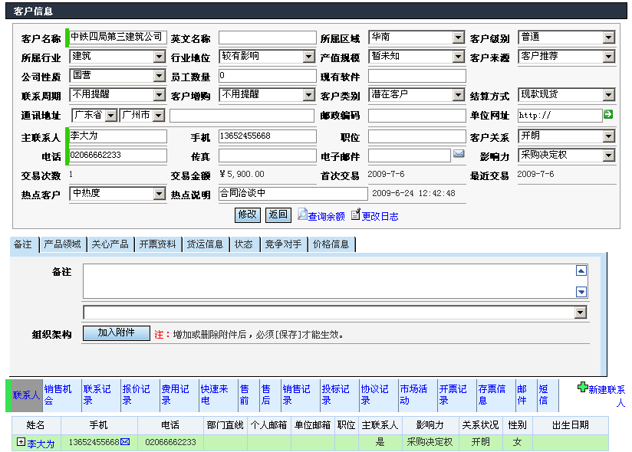The height and width of the screenshot is (452, 632).
Task: Open the 客户级别 dropdown showing 普通
Action: pos(566,38)
